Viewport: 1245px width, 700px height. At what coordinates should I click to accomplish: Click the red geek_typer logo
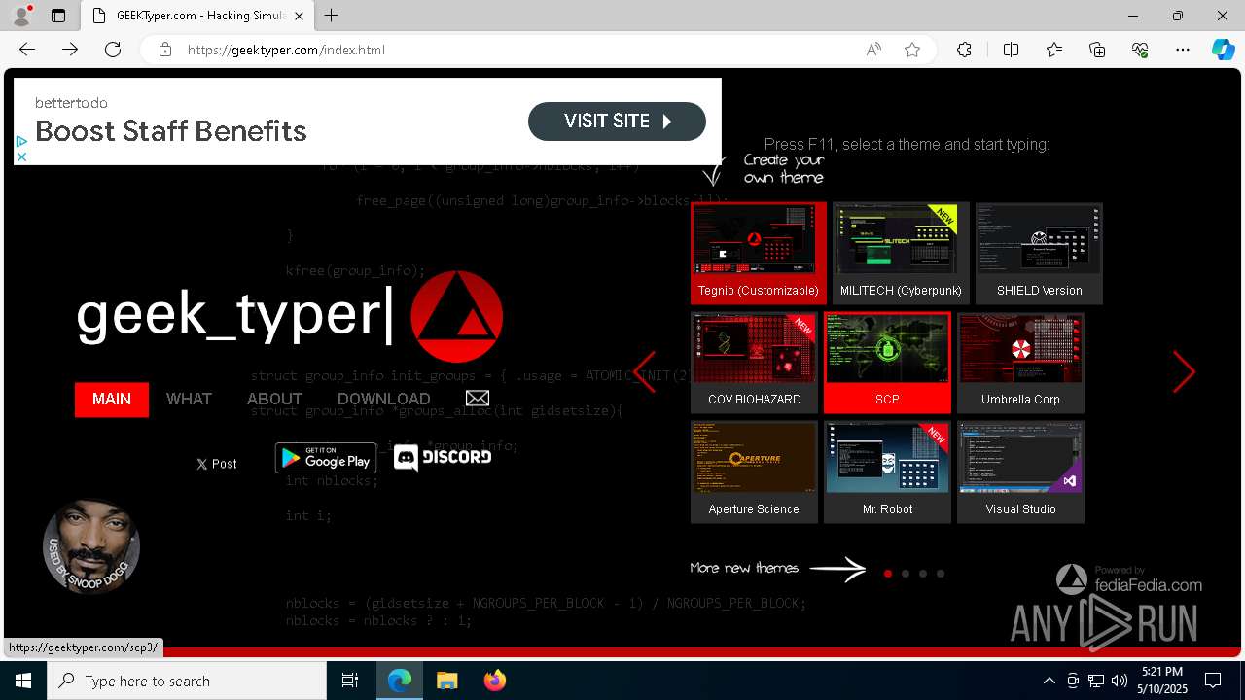click(x=456, y=317)
